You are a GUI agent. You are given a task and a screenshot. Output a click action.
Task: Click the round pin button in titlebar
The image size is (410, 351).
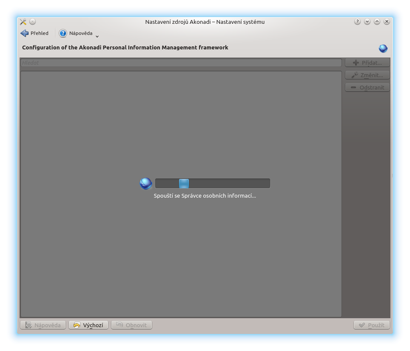click(32, 21)
